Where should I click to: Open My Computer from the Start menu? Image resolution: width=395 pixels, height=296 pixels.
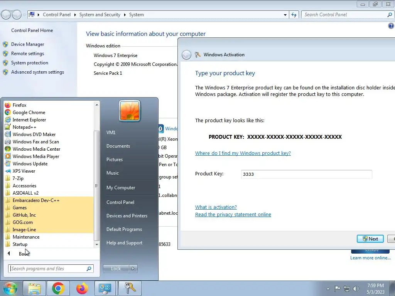coord(121,188)
